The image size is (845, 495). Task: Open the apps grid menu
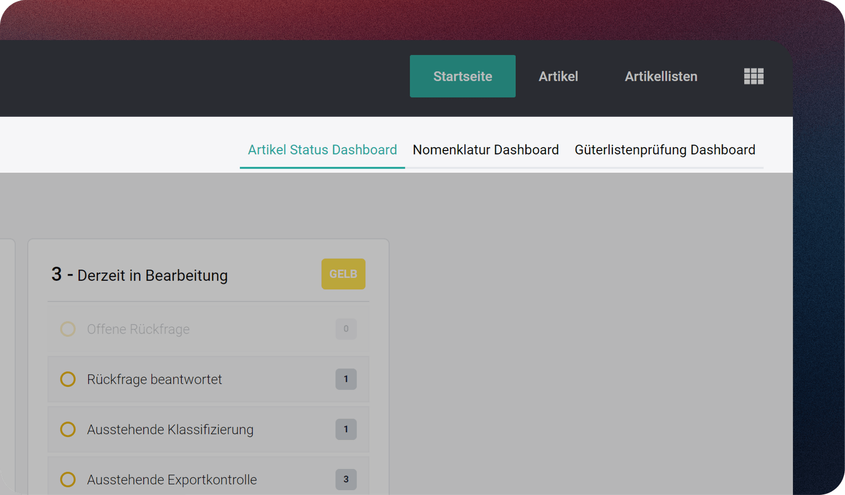coord(754,76)
